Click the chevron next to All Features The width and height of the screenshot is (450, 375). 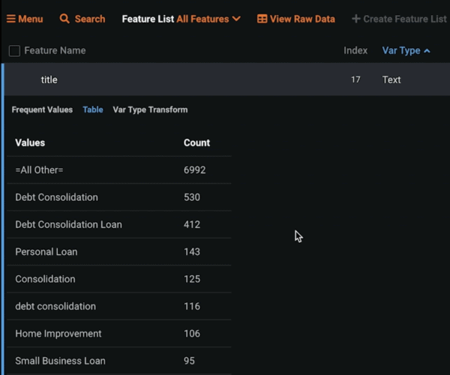point(236,19)
